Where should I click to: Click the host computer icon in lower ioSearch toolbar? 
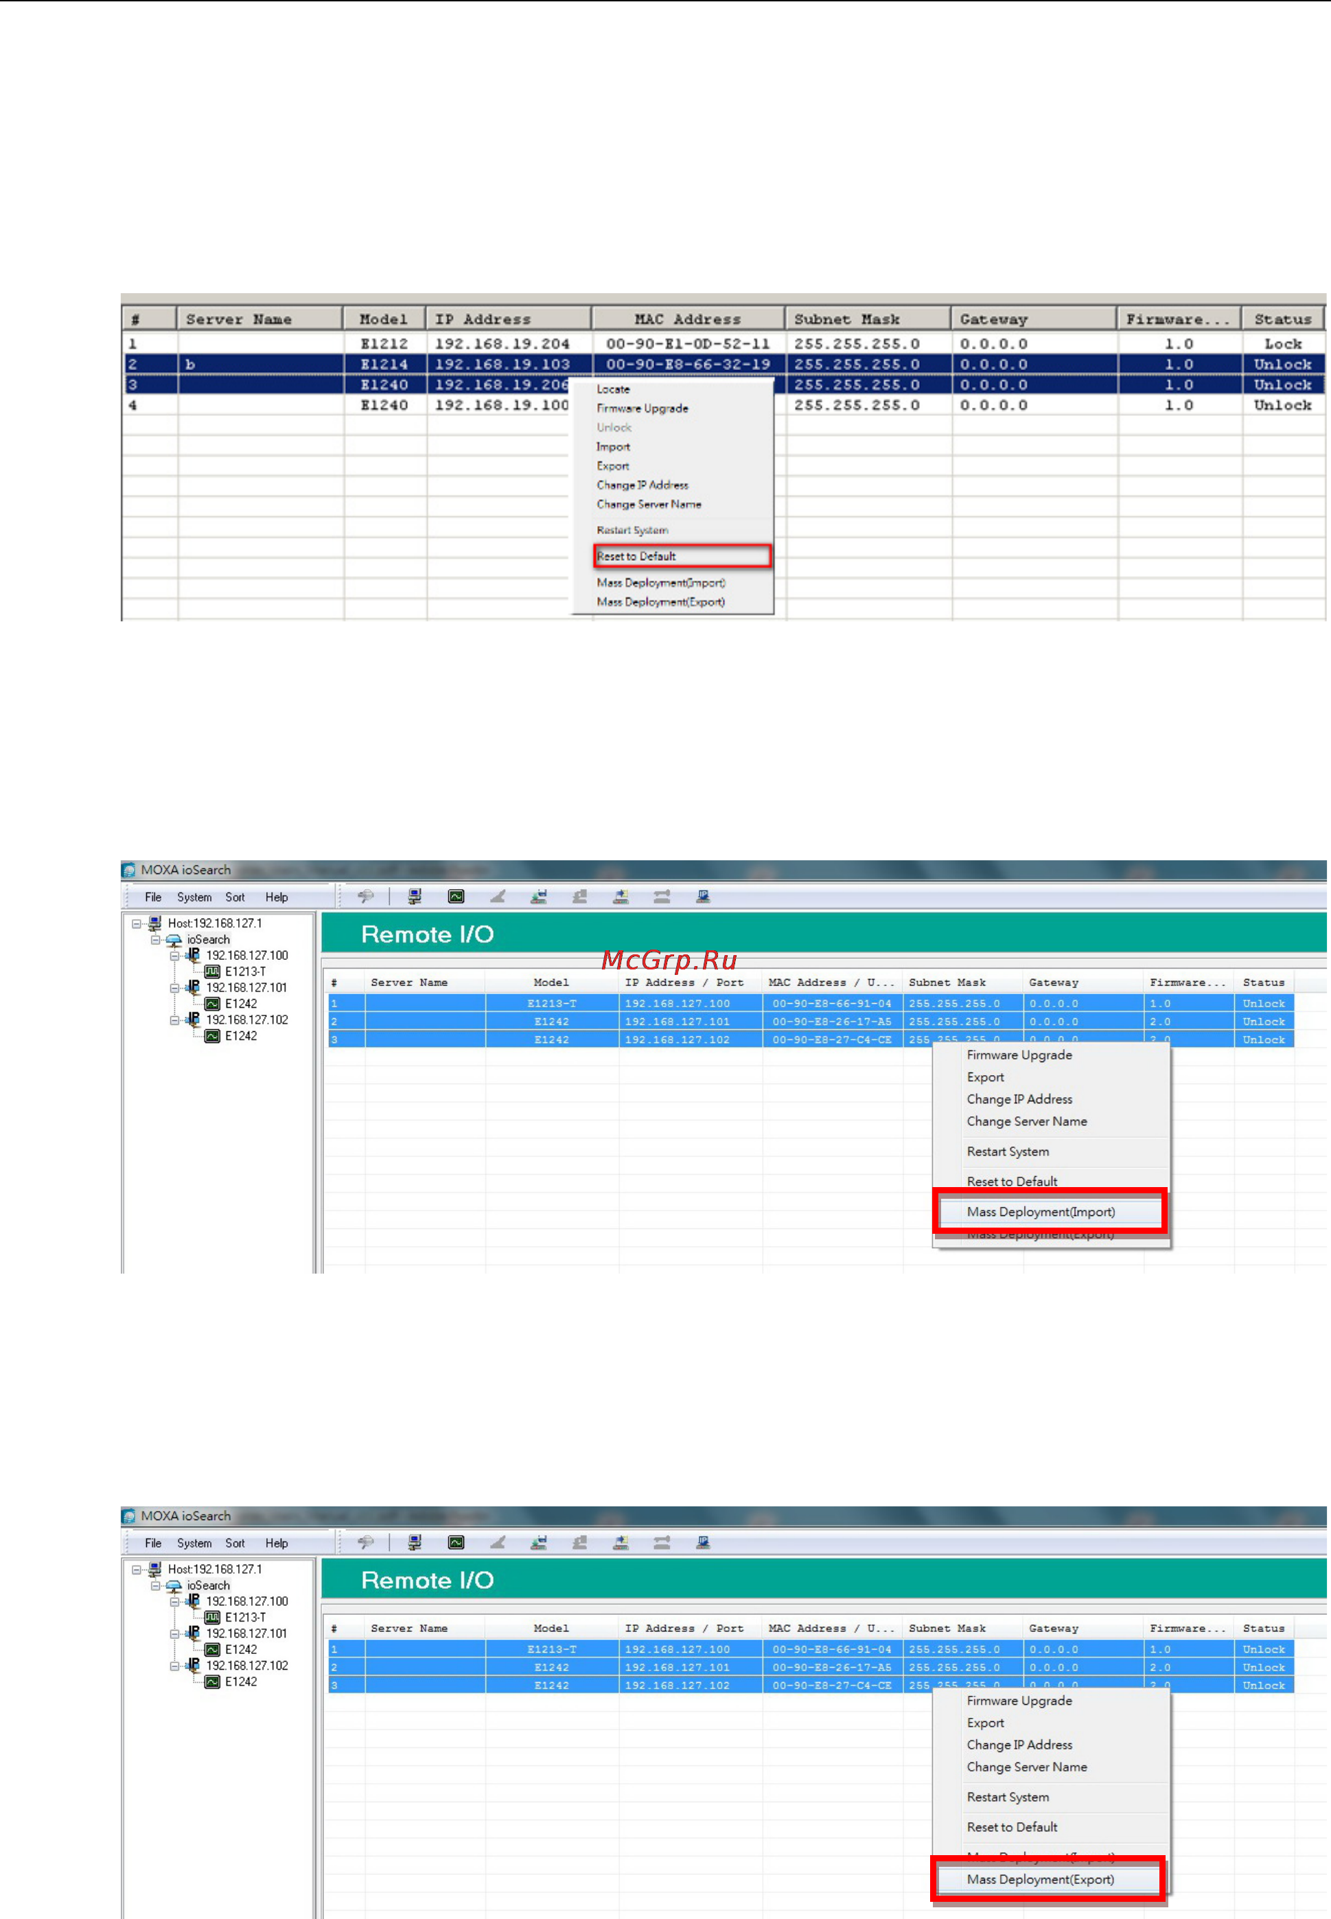pyautogui.click(x=415, y=1542)
